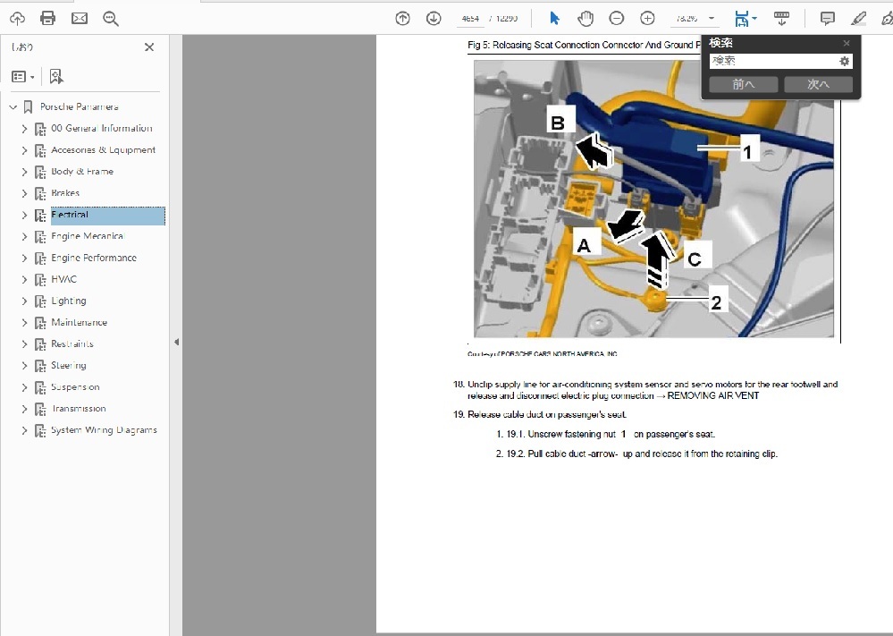Screen dimensions: 893x636
Task: Open System Wiring Diagrams bookmark
Action: [104, 430]
